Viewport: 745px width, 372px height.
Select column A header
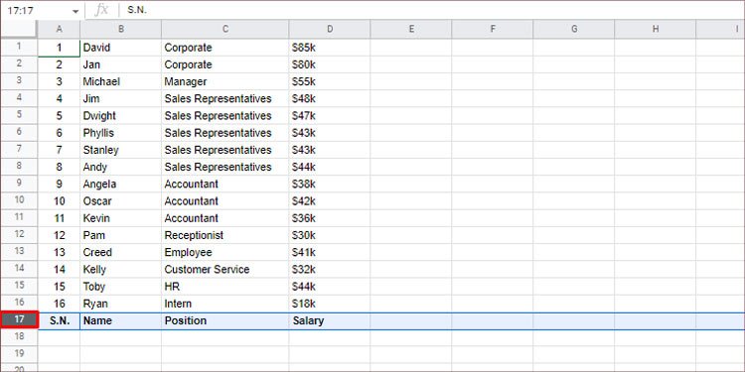click(59, 30)
